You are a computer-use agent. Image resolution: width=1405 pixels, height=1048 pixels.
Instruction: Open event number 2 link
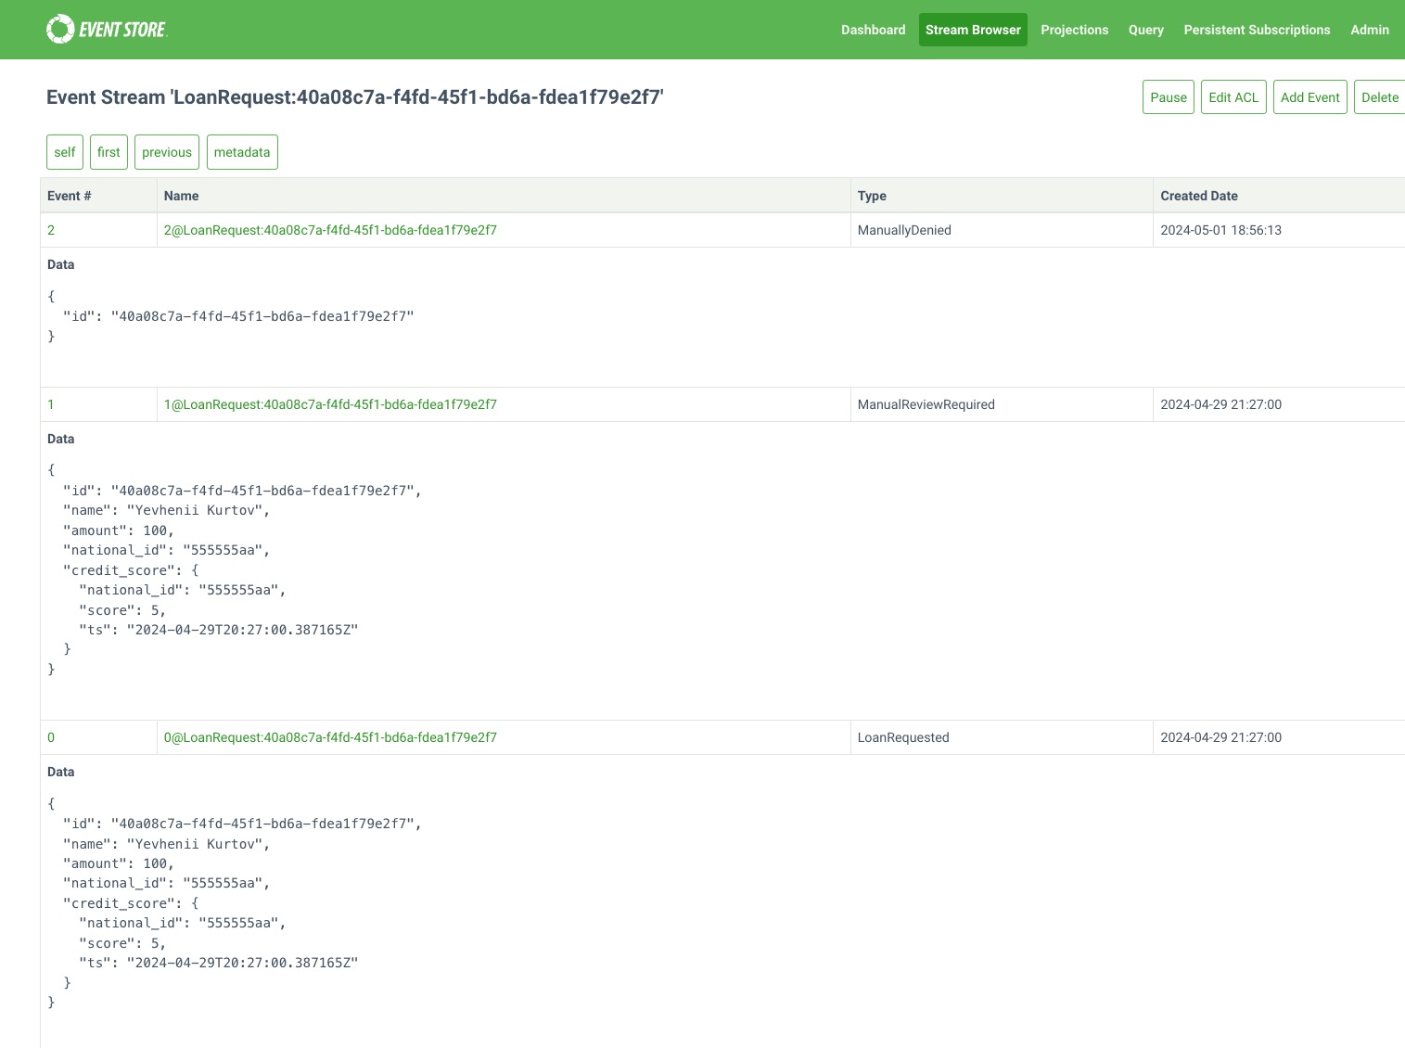51,230
